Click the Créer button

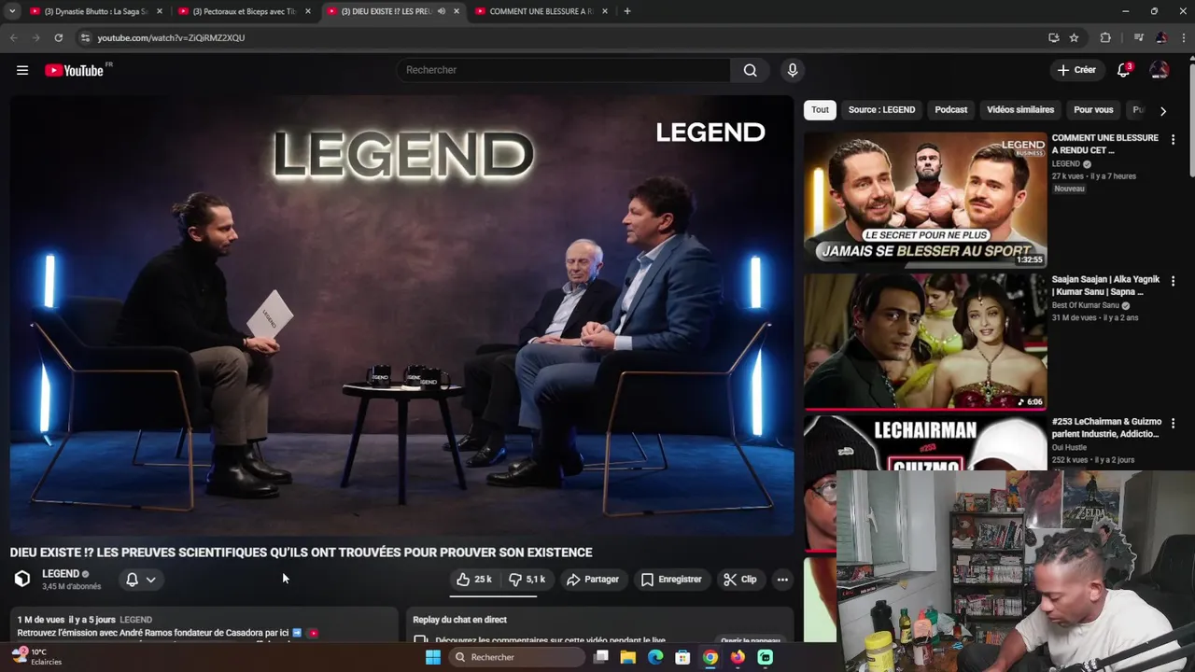(1075, 70)
